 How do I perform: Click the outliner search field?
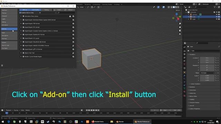(x=201, y=7)
